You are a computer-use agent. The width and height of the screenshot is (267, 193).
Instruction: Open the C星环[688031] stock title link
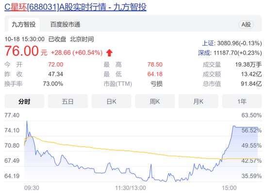pos(75,7)
